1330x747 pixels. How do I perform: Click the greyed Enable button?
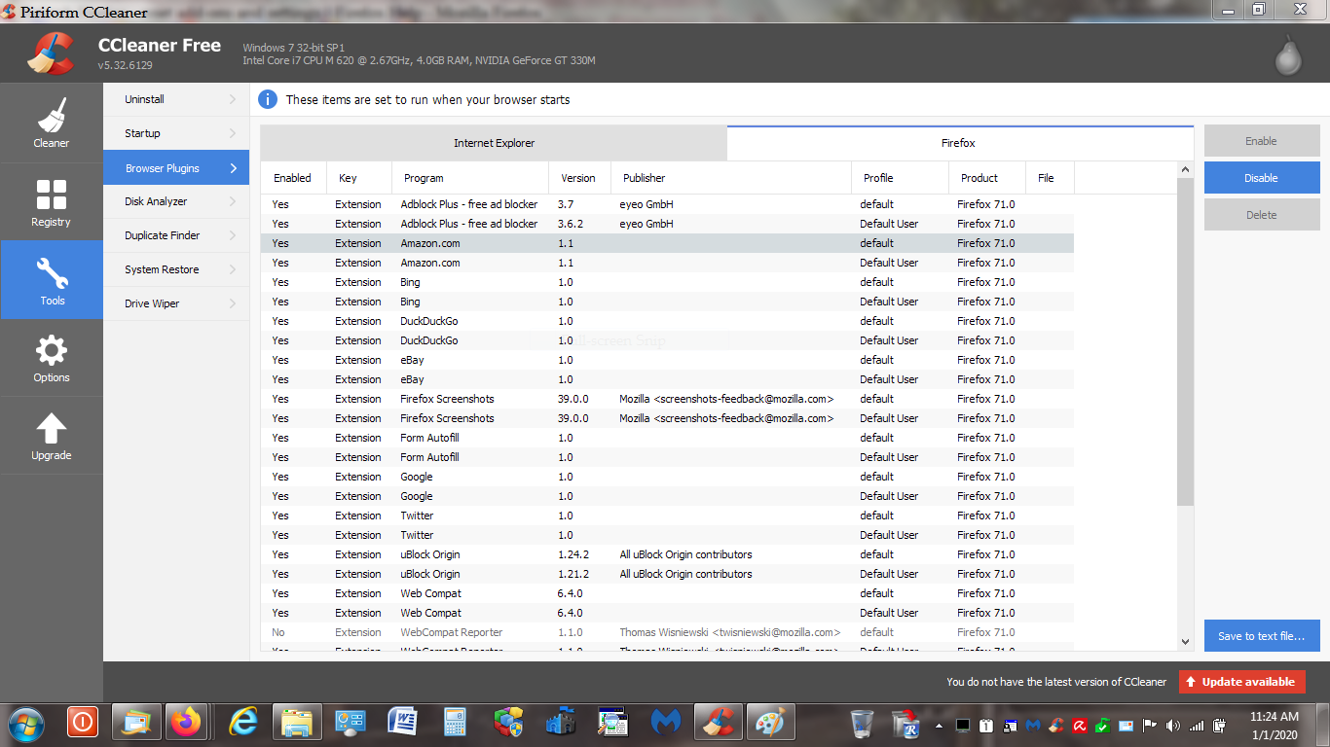[x=1261, y=141]
